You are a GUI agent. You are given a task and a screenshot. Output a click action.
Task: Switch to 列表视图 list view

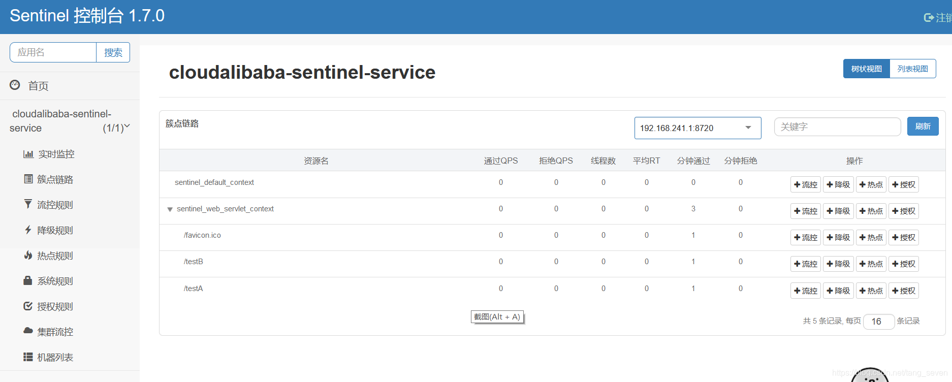click(912, 69)
